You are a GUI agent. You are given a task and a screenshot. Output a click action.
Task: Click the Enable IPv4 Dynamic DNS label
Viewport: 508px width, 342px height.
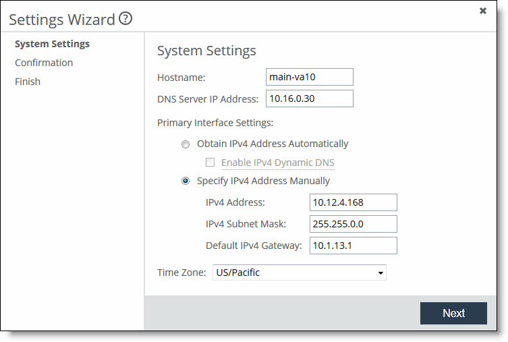278,163
